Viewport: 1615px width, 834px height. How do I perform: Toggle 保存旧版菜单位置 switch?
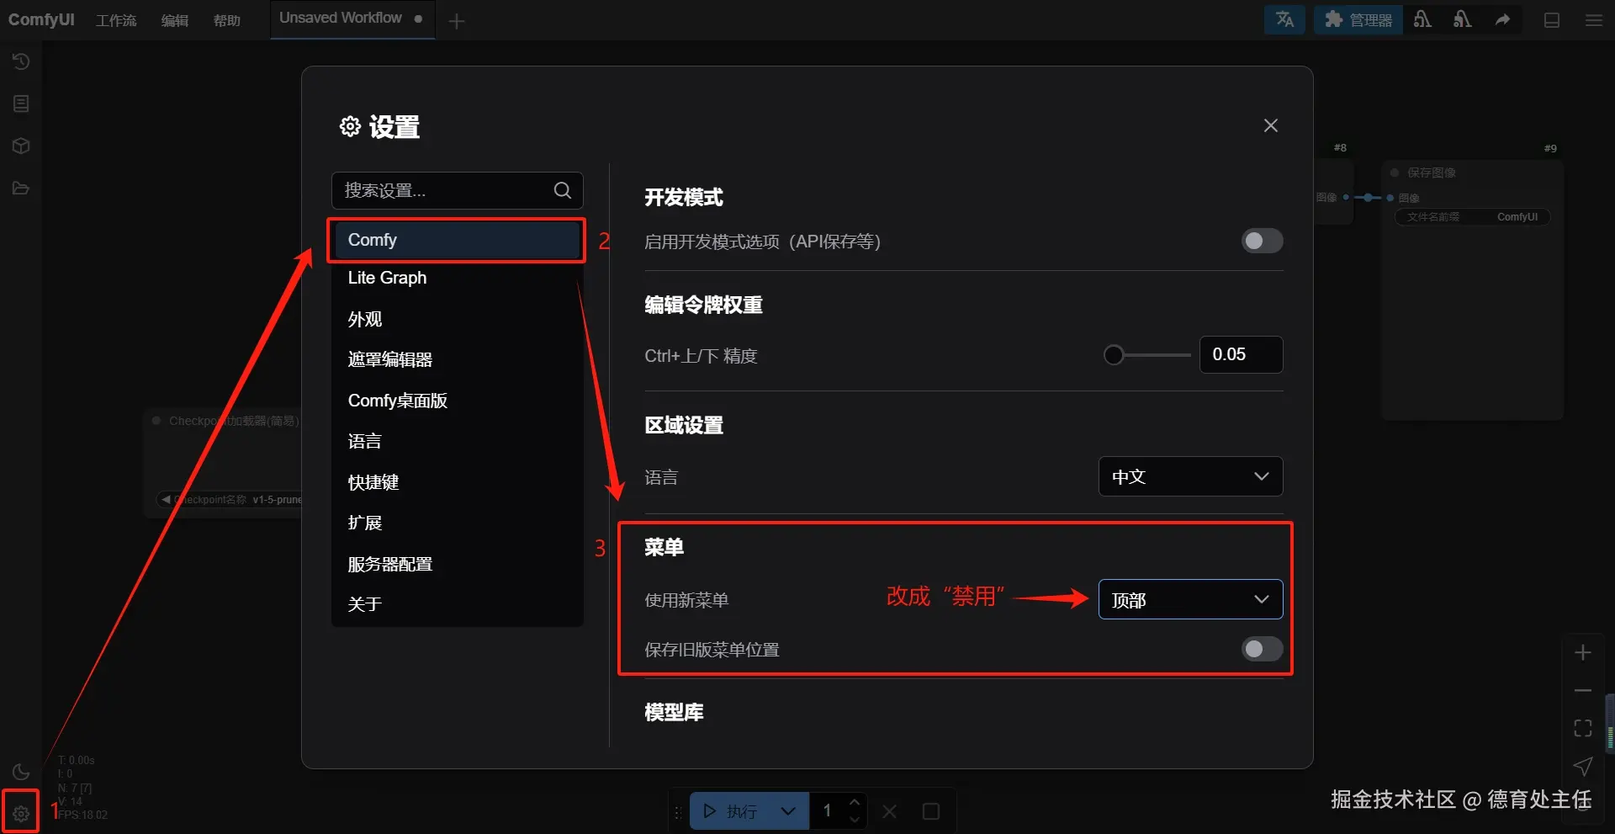pyautogui.click(x=1262, y=649)
